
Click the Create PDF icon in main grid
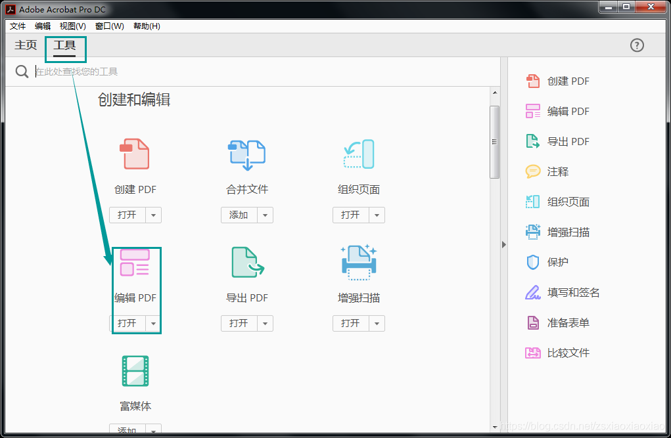pyautogui.click(x=134, y=154)
